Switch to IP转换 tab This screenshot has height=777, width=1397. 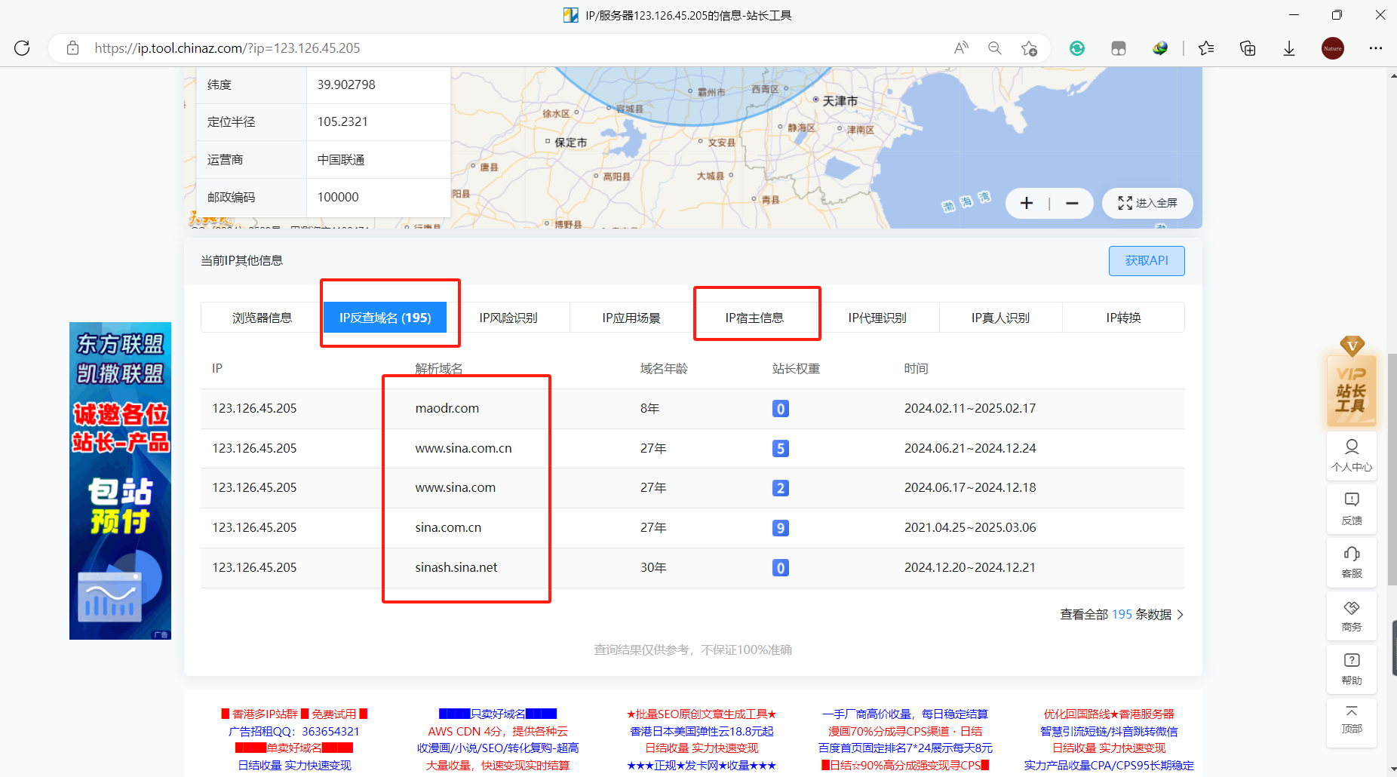tap(1123, 318)
